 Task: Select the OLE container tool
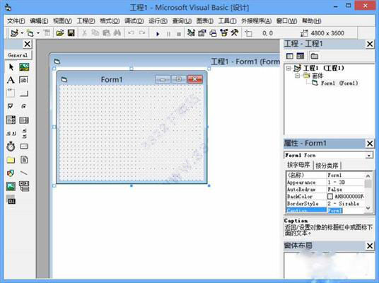click(x=11, y=200)
